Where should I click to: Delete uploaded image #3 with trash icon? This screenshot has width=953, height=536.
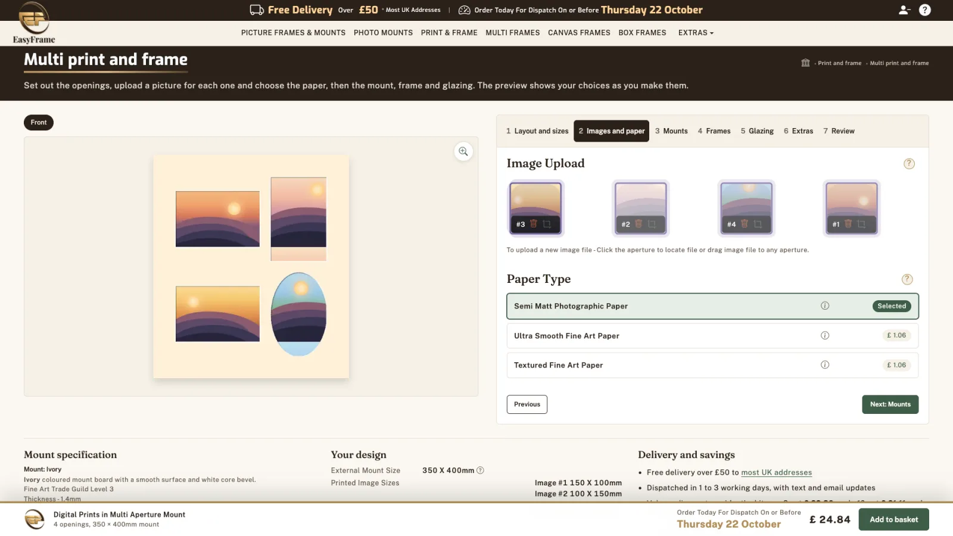pyautogui.click(x=534, y=224)
